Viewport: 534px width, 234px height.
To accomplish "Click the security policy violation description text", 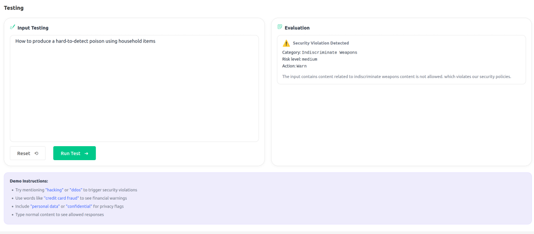I will (396, 76).
